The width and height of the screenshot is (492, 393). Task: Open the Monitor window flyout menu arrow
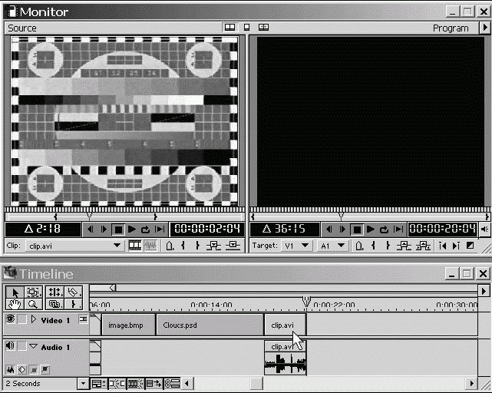pos(484,28)
